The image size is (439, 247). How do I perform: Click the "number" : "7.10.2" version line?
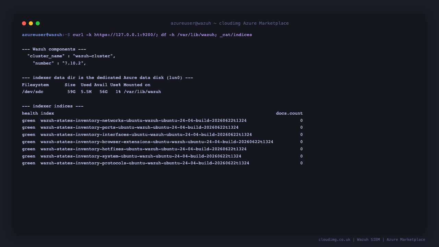click(60, 63)
